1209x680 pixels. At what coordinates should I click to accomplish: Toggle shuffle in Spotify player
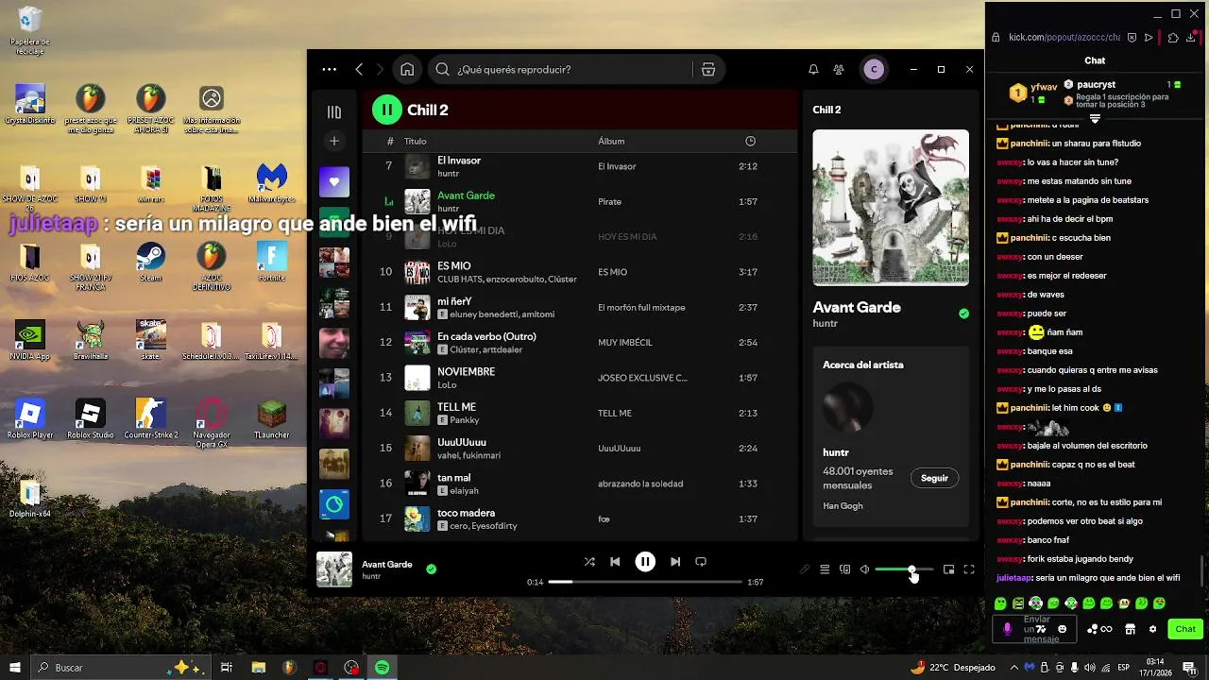[x=589, y=561]
